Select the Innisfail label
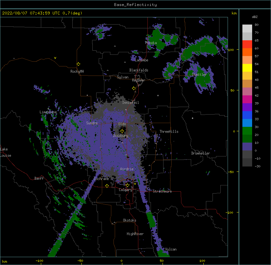 pos(130,103)
